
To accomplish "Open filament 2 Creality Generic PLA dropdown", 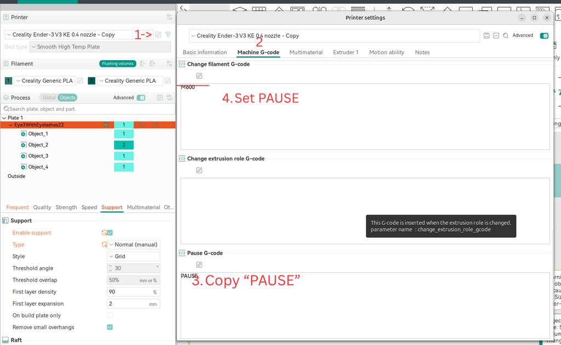I will pyautogui.click(x=130, y=81).
